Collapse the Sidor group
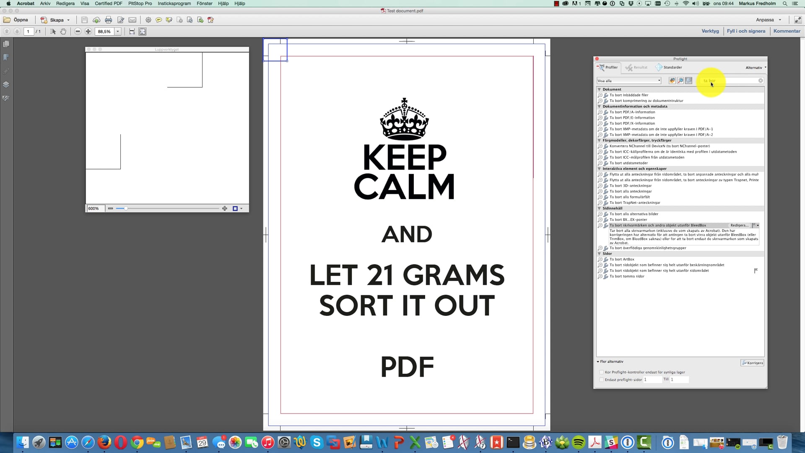The height and width of the screenshot is (453, 805). click(599, 254)
